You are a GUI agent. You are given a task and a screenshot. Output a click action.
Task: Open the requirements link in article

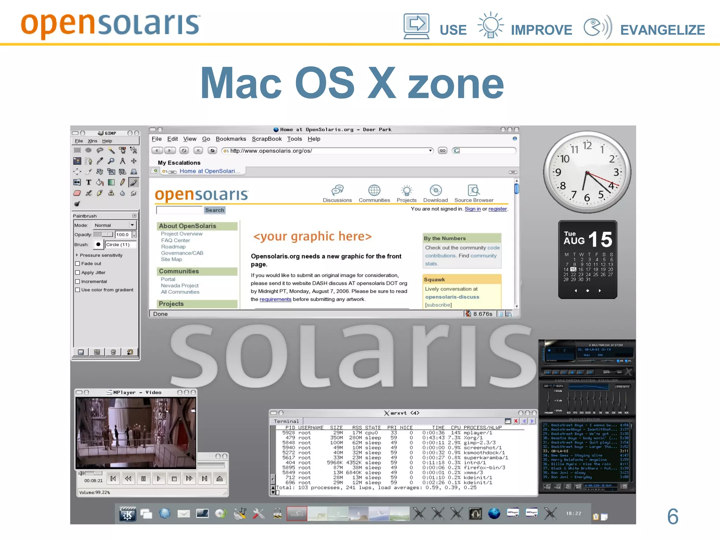point(275,299)
